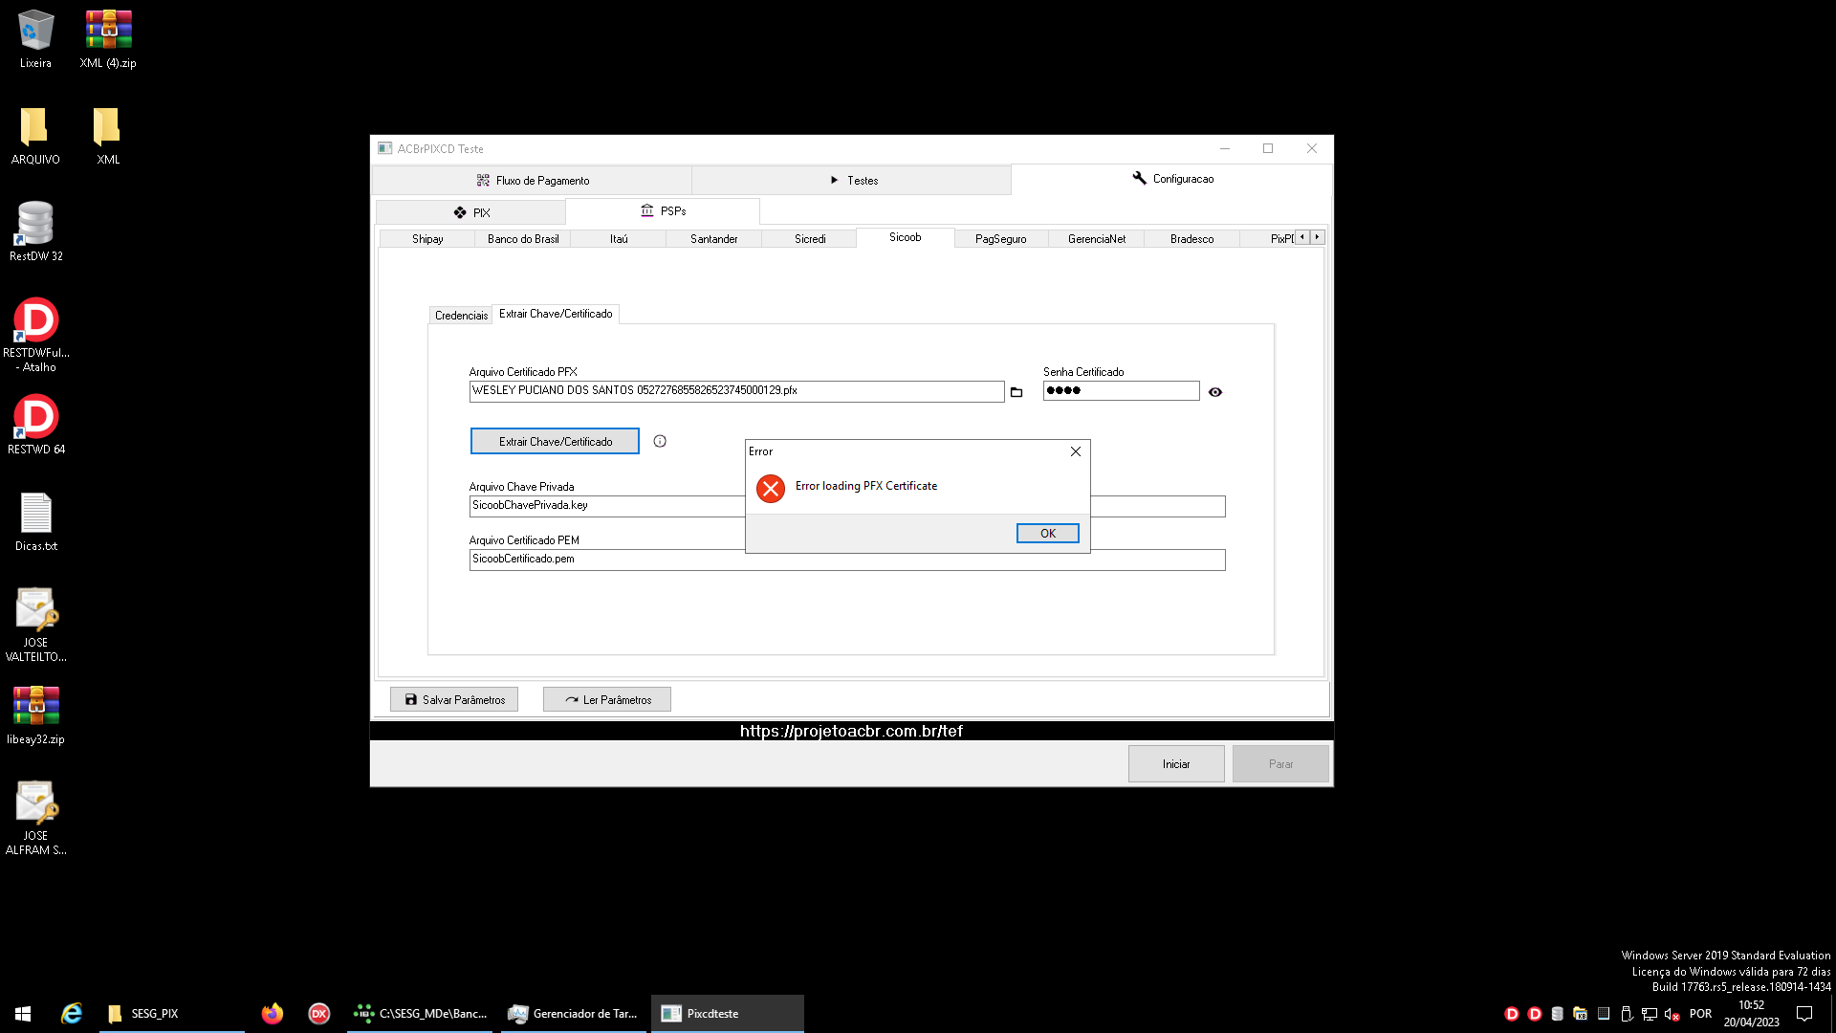Image resolution: width=1836 pixels, height=1033 pixels.
Task: Click POR language indicator
Action: pos(1701,1014)
